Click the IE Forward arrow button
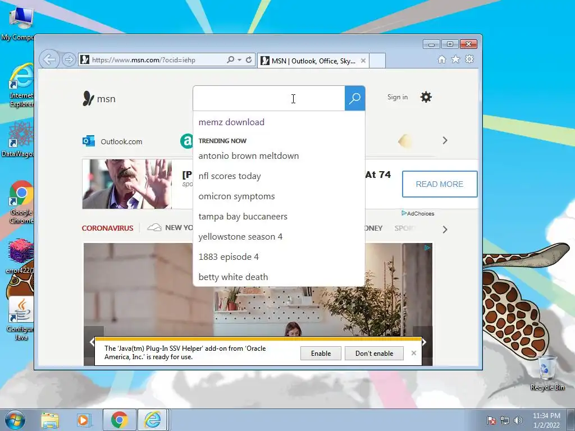 click(x=69, y=59)
